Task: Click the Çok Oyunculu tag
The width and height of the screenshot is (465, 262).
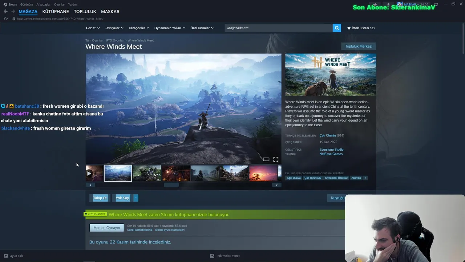Action: pos(313,178)
